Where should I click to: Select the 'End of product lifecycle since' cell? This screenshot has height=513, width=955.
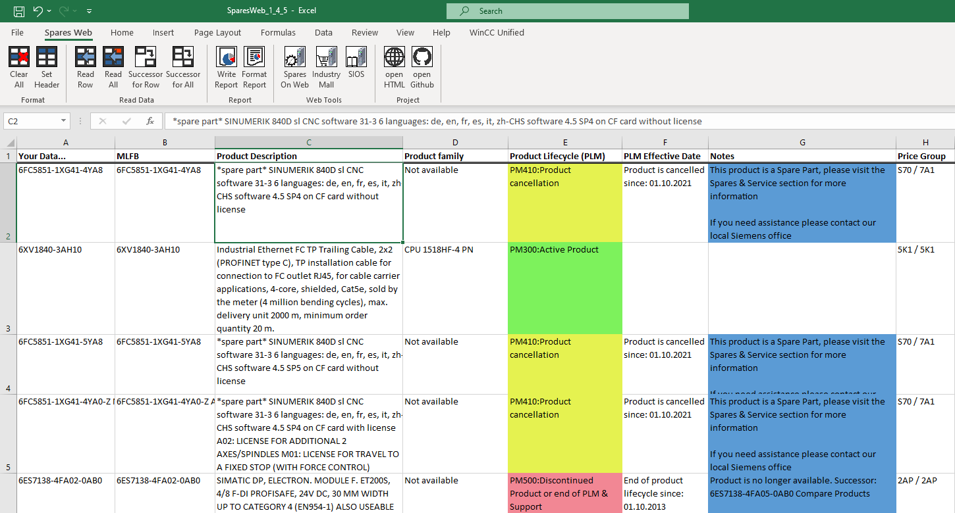[665, 493]
